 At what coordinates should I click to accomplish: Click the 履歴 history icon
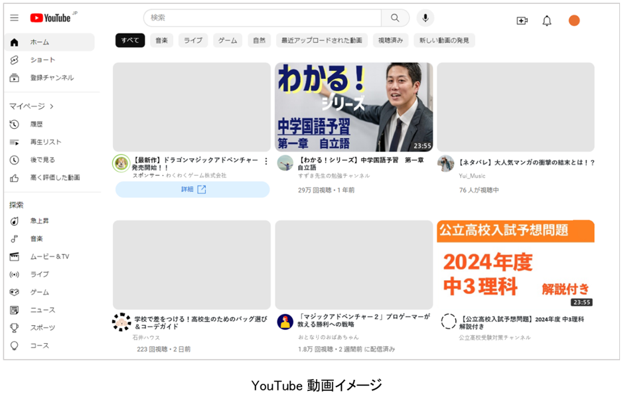(x=15, y=124)
